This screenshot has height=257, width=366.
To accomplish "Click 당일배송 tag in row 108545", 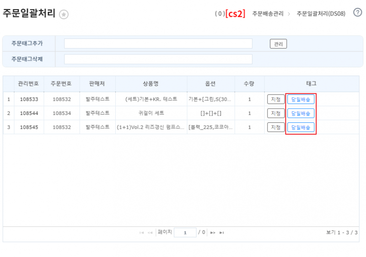I will click(301, 127).
